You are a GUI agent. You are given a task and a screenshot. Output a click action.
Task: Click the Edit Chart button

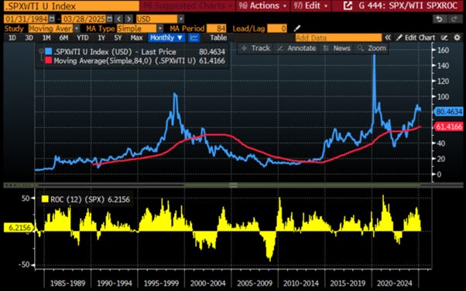pyautogui.click(x=416, y=38)
